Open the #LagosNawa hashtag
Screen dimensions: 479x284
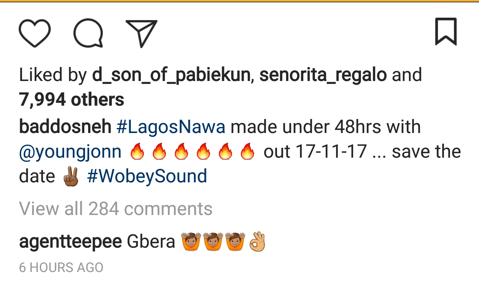(171, 127)
